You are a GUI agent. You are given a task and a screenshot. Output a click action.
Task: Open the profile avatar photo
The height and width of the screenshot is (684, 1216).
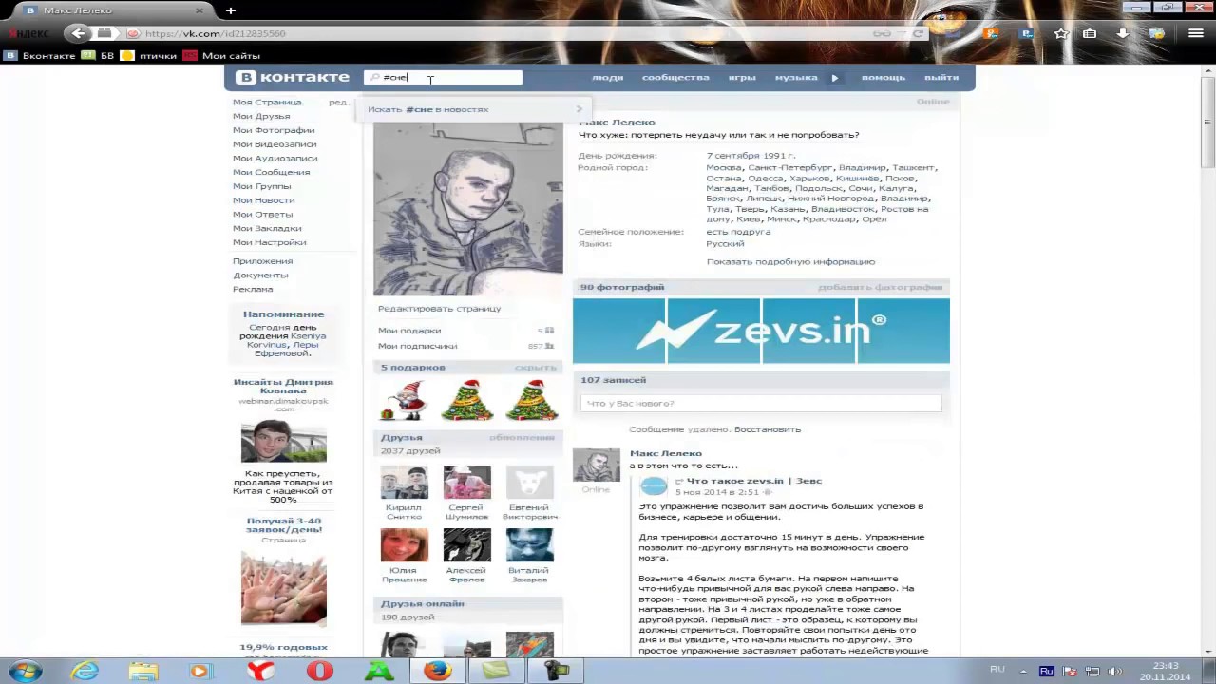click(x=467, y=209)
